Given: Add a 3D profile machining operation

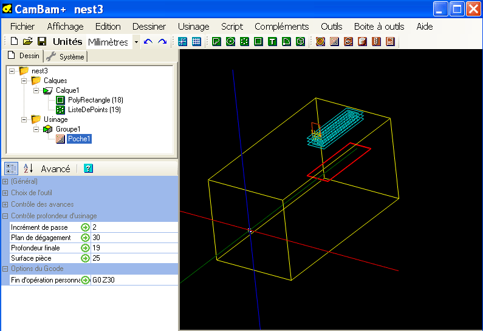Looking at the screenshot, I should [x=362, y=41].
